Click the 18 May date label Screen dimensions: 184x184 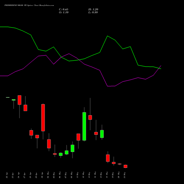click(x=107, y=175)
